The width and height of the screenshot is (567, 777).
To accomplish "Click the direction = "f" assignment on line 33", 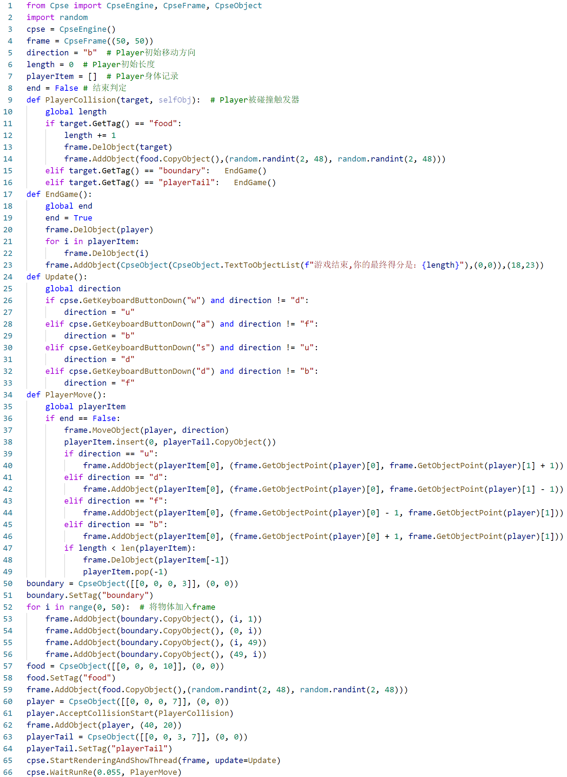I will click(99, 383).
